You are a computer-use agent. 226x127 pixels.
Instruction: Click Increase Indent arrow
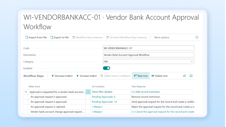click(x=78, y=76)
